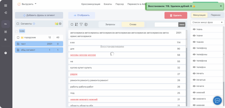Click the row ремонте ремонту ремонта ремонт

(x=127, y=80)
